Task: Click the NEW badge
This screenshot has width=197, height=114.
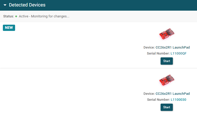Action: (x=9, y=28)
